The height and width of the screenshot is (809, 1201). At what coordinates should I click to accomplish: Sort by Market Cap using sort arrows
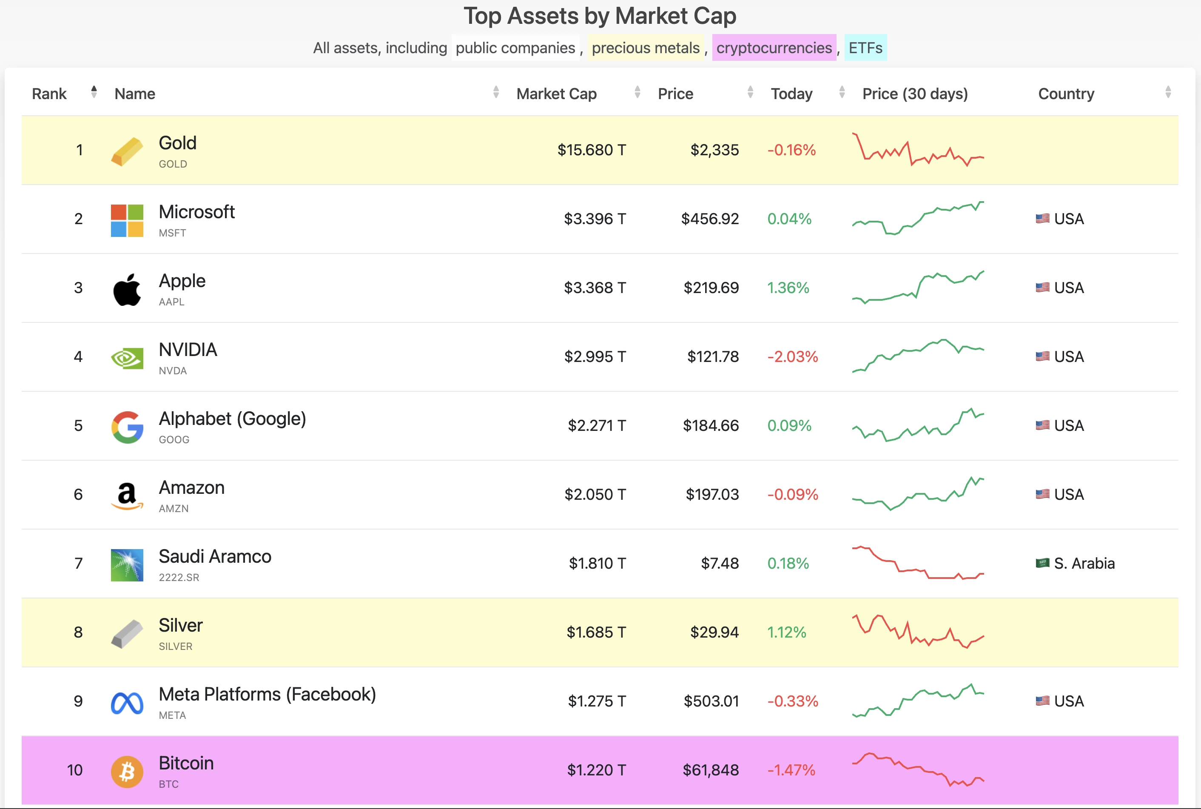(637, 92)
